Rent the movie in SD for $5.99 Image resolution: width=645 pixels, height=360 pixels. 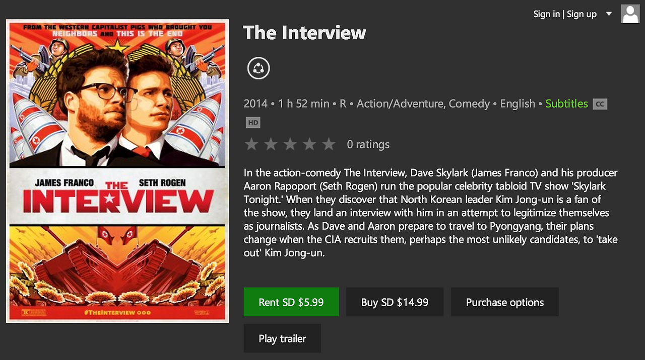coord(291,302)
